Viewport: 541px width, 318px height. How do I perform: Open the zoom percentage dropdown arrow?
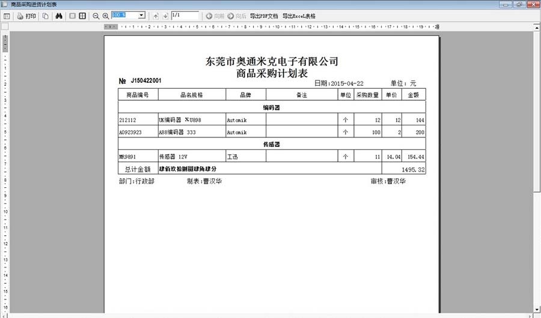pos(141,16)
